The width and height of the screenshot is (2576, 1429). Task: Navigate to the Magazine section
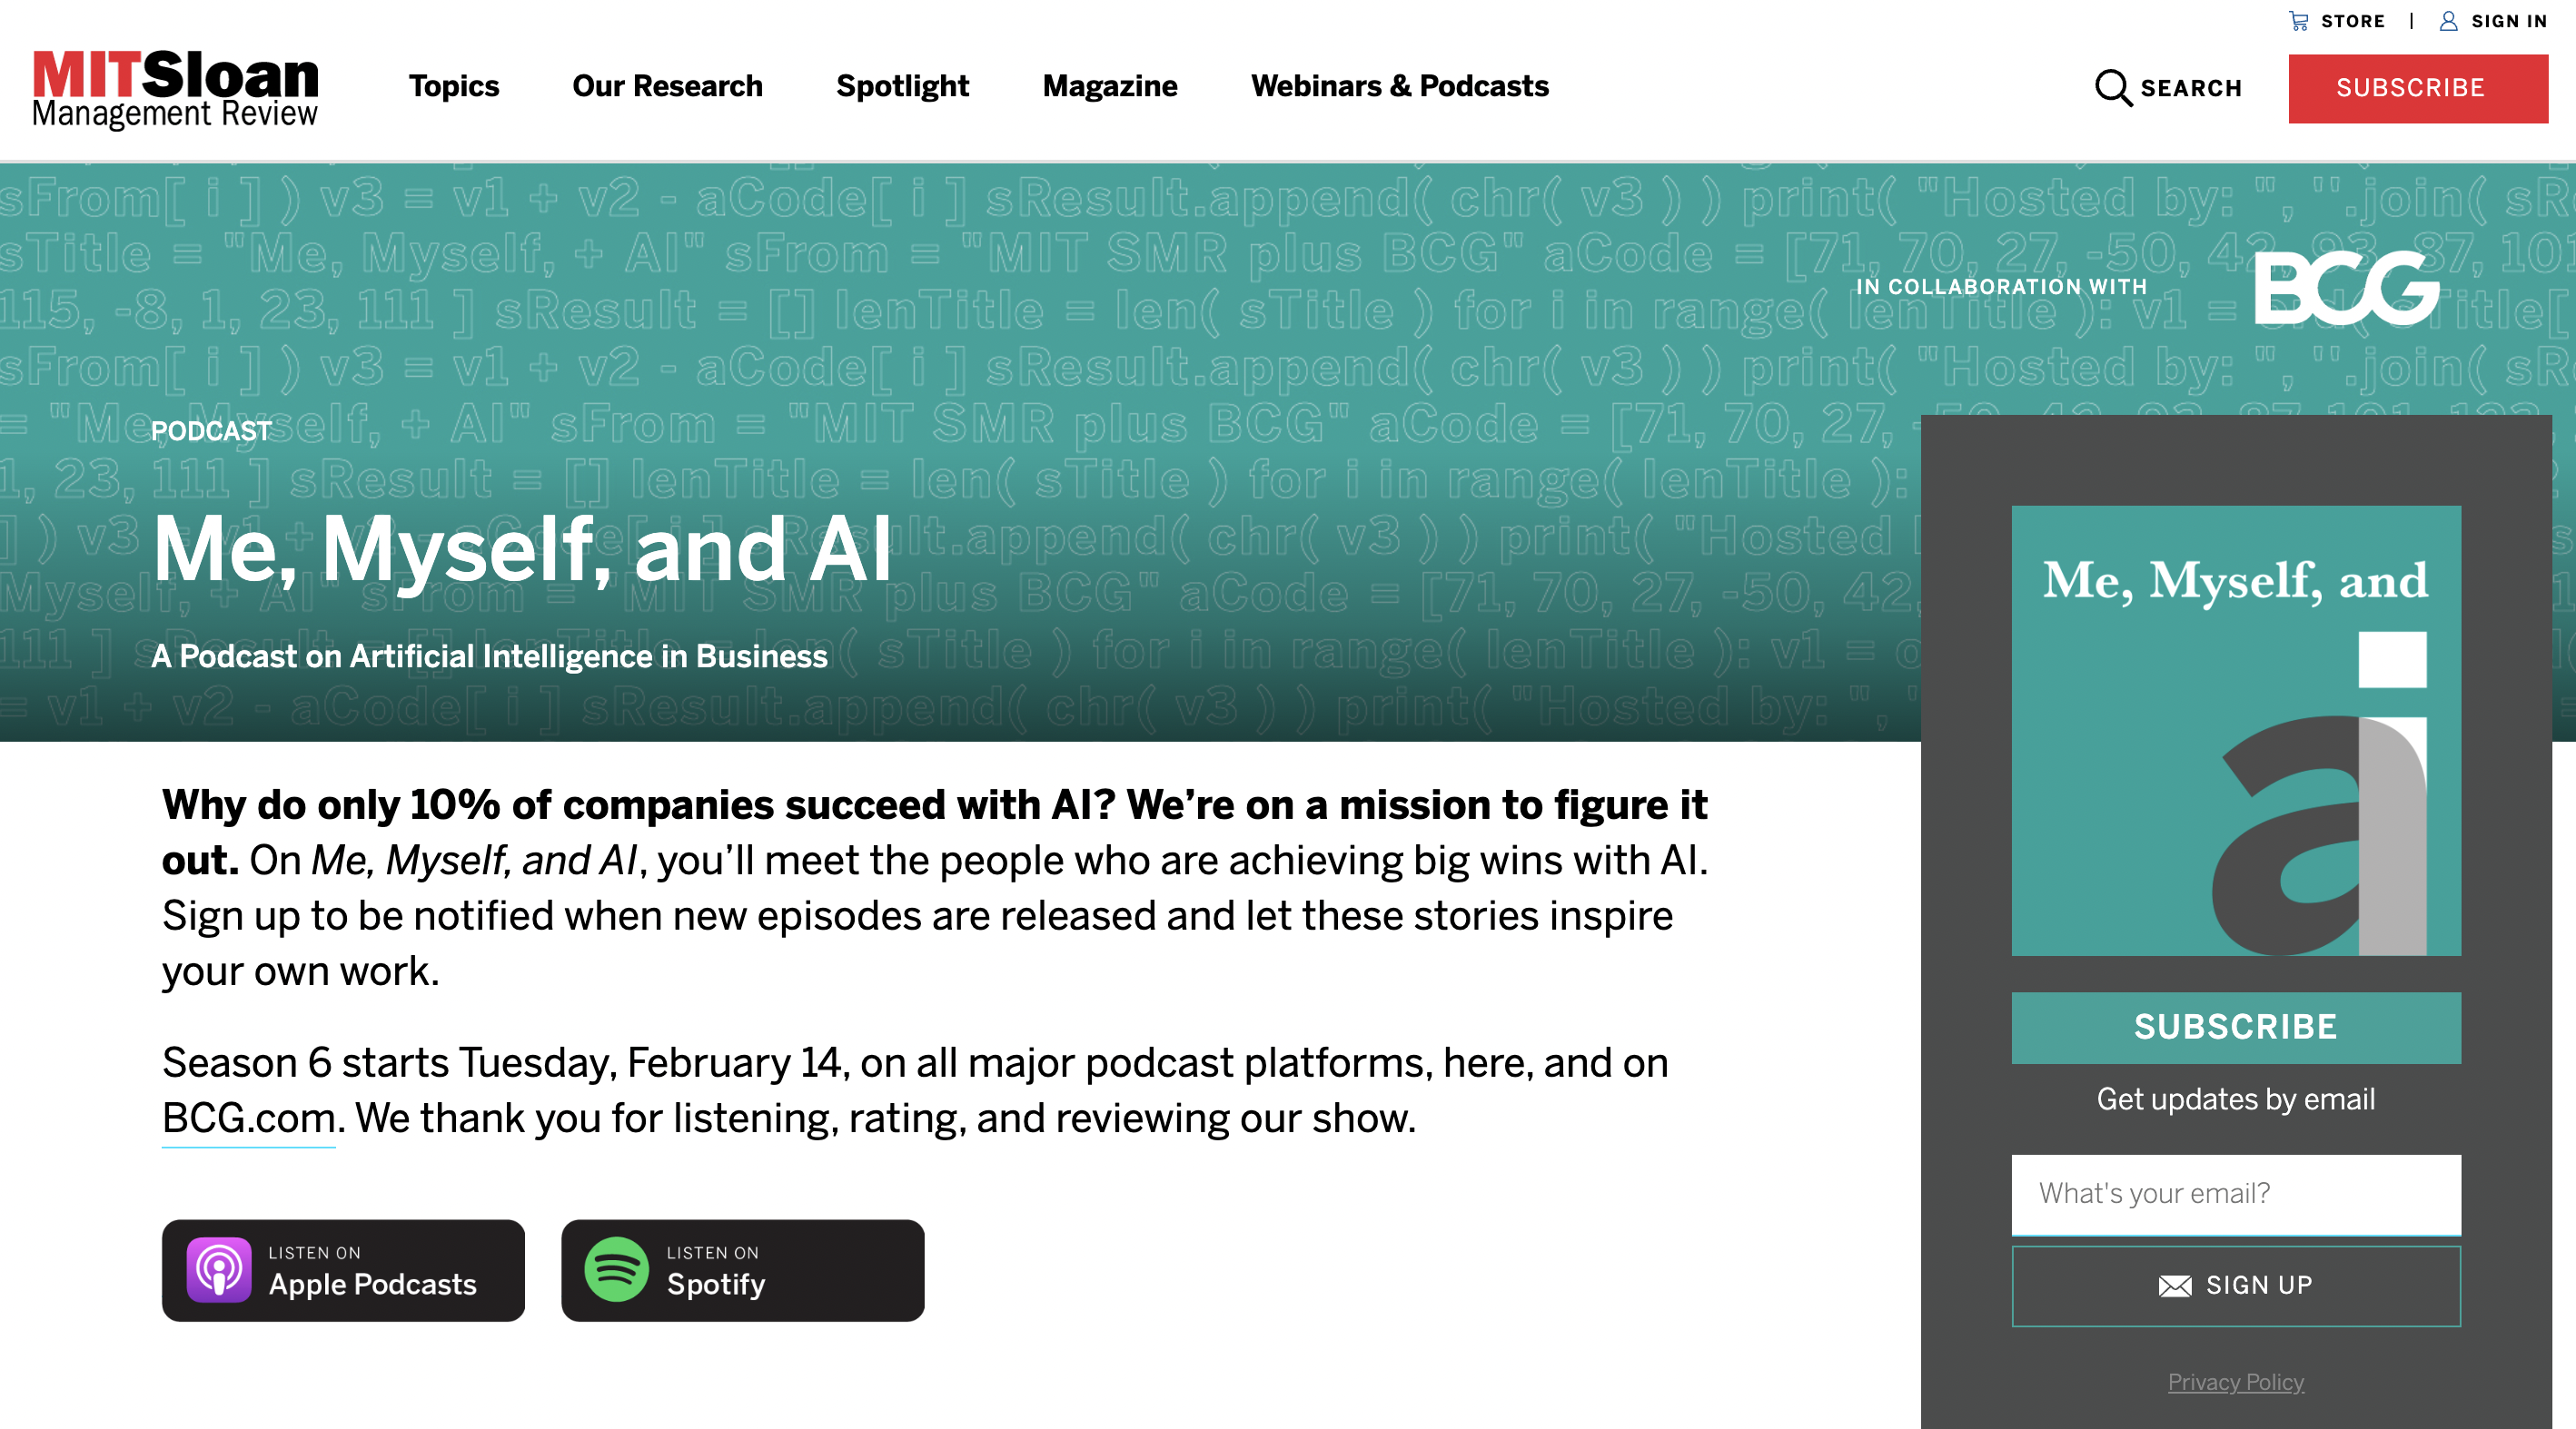(1110, 87)
